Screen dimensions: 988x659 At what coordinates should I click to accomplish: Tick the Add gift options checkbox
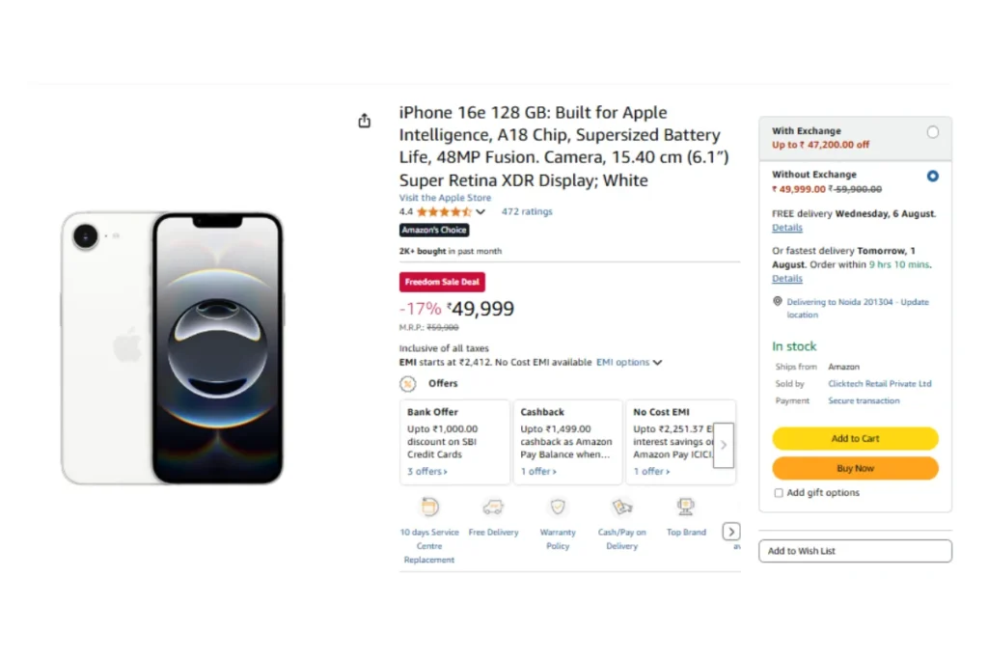(779, 493)
